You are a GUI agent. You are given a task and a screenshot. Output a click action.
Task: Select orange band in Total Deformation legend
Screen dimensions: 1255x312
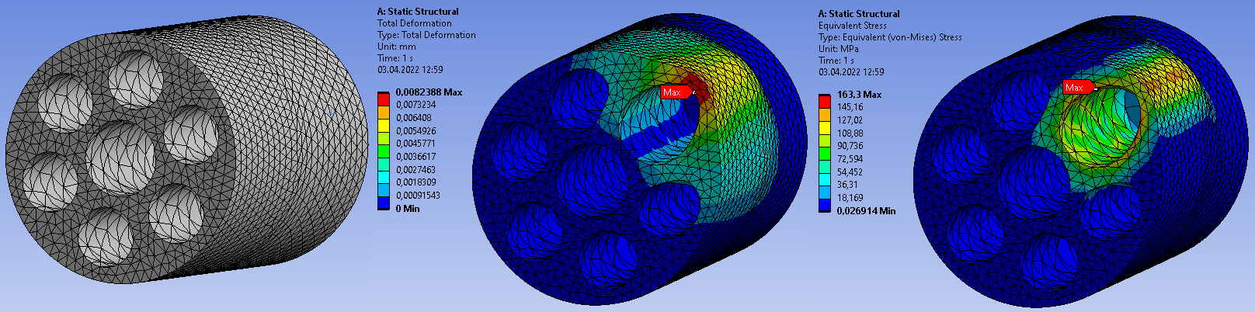(384, 111)
